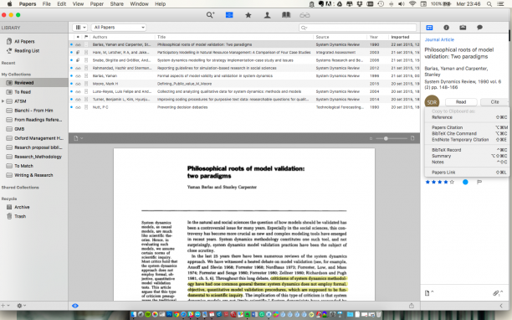
Task: Open the Share menu
Action: 116,4
